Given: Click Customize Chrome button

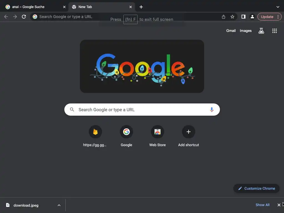Looking at the screenshot, I should pyautogui.click(x=257, y=188).
